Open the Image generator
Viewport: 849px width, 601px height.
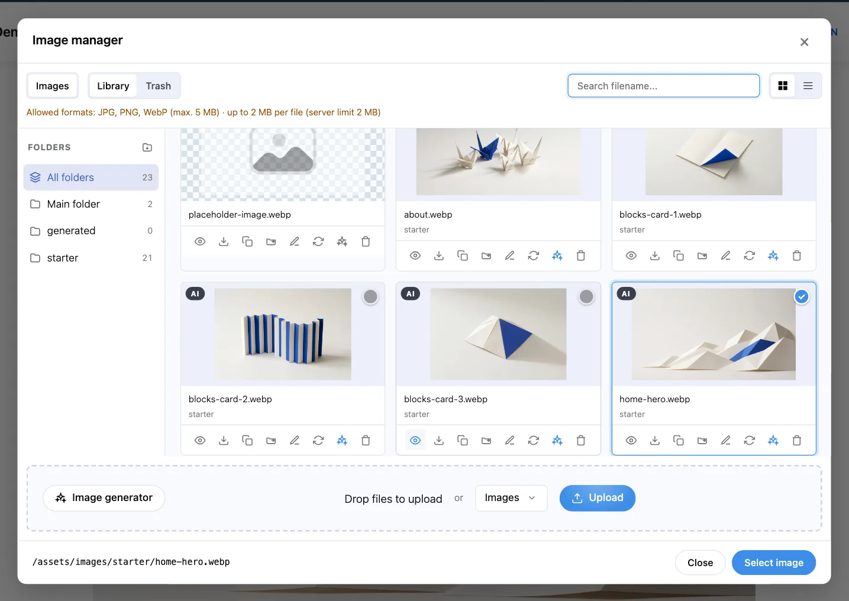click(104, 498)
